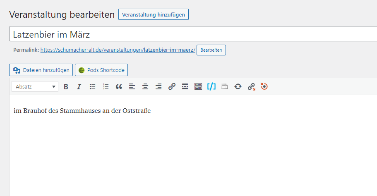377x196 pixels.
Task: Insert the read-more tag
Action: [185, 87]
